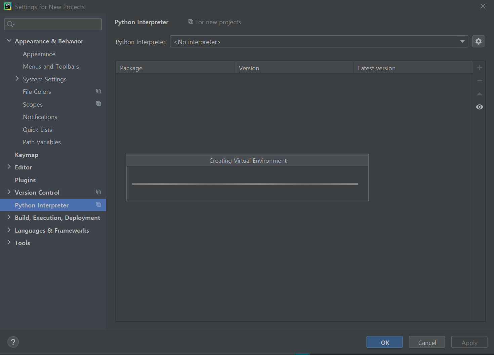
Task: Click the remove package minus icon
Action: [x=480, y=81]
